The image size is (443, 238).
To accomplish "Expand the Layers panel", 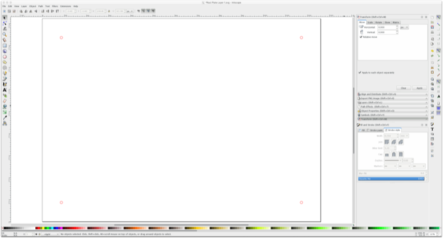I will (392, 103).
